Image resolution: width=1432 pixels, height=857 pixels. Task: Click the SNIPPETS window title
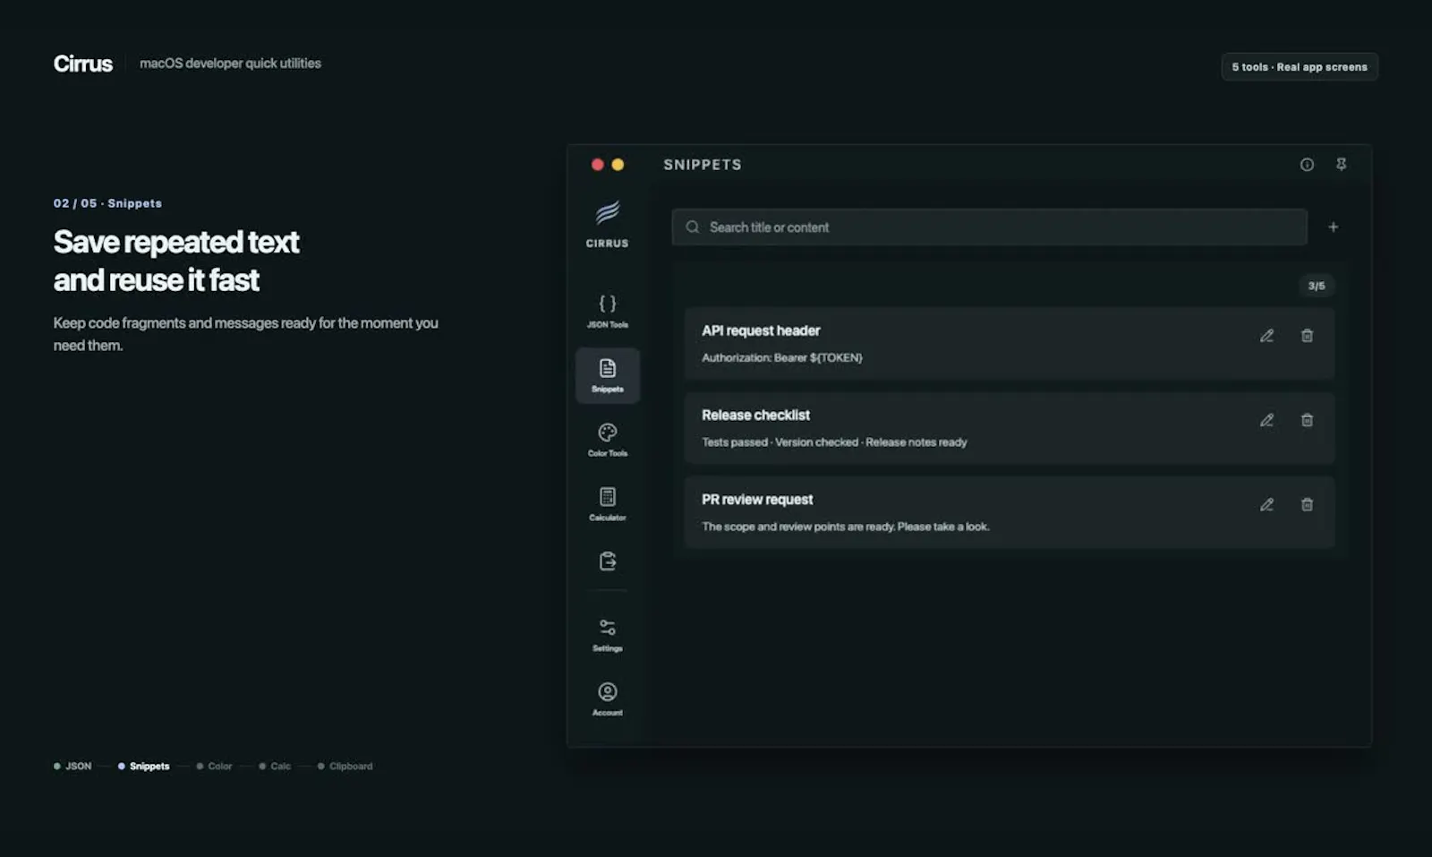pos(703,165)
